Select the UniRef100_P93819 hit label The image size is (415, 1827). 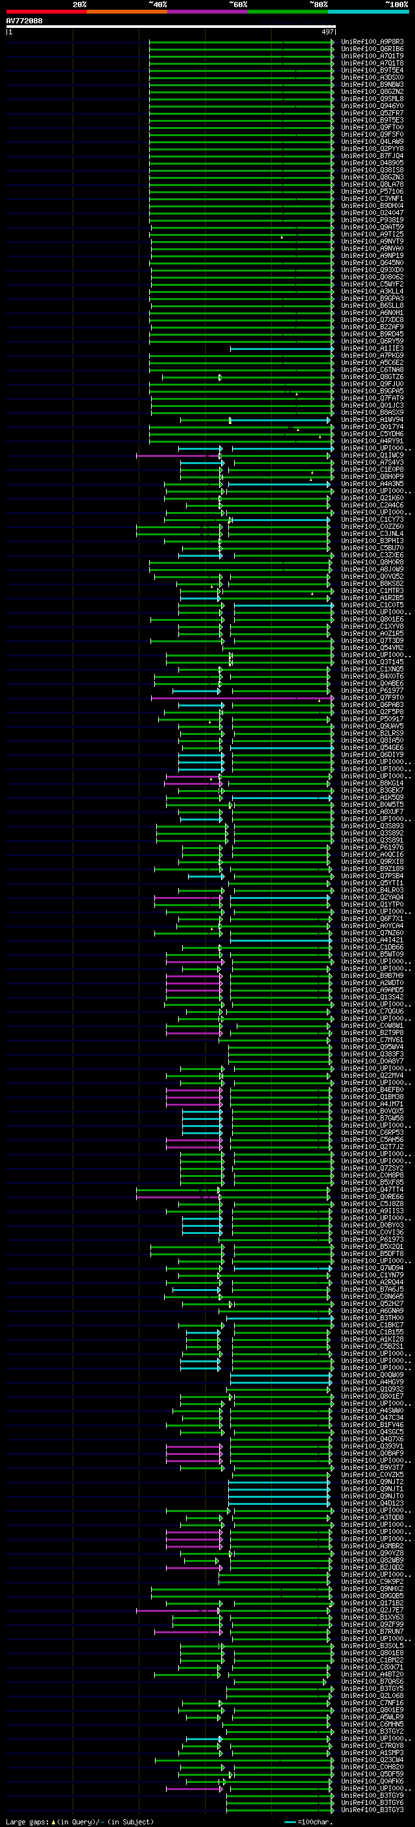click(x=372, y=220)
